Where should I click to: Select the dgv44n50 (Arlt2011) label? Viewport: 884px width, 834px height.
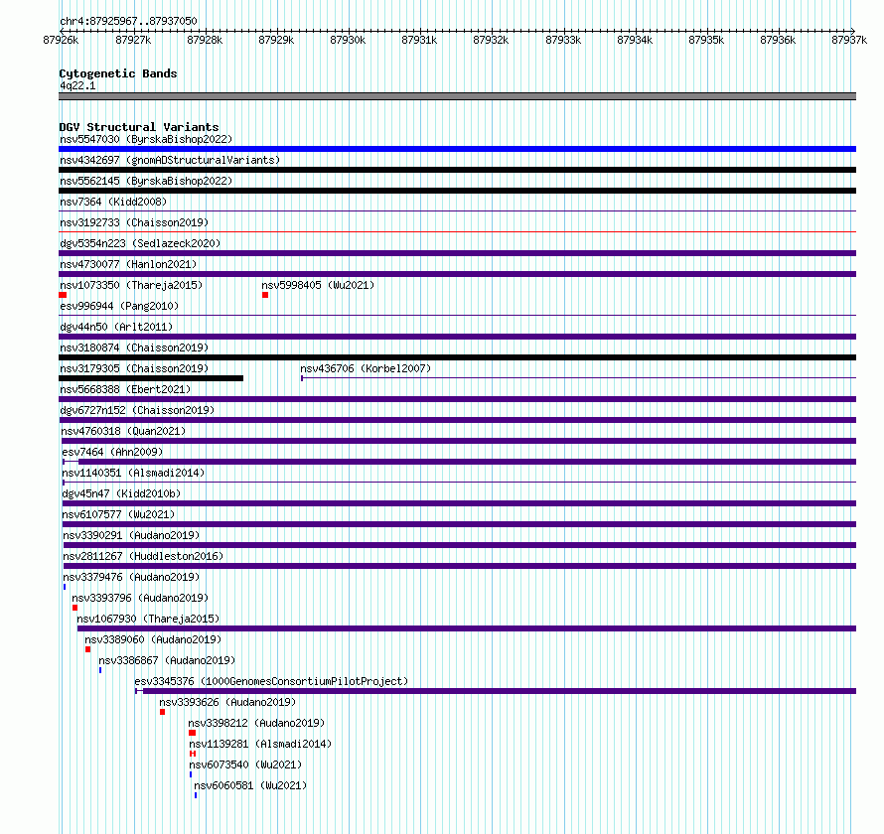[116, 327]
